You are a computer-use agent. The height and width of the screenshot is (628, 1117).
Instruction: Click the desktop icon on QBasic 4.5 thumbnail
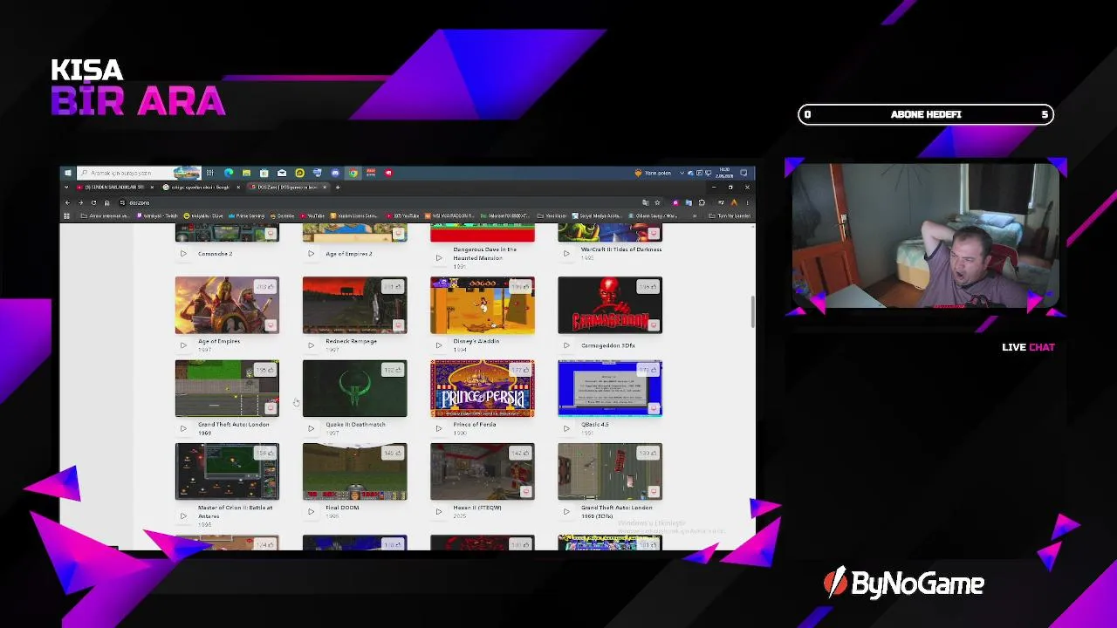pos(654,408)
